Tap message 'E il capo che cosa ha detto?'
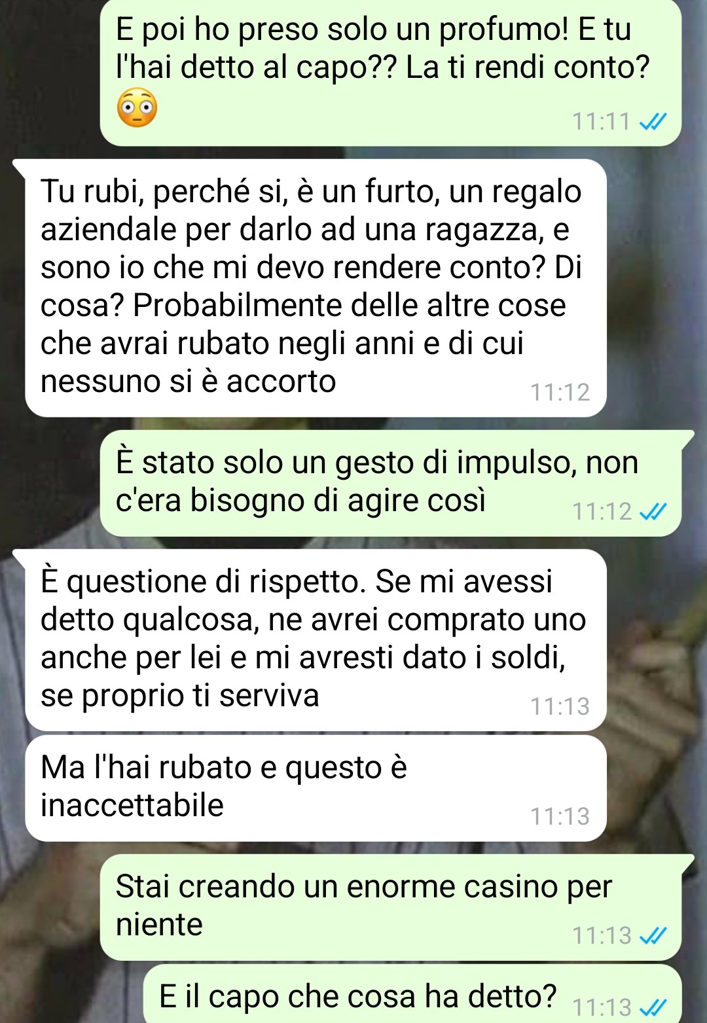Image resolution: width=707 pixels, height=1023 pixels. tap(412, 994)
